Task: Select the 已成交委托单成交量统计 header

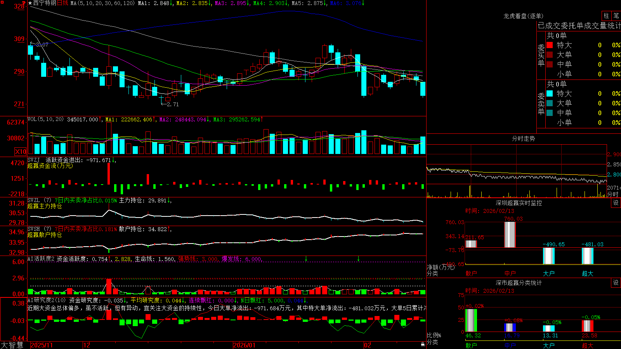Action: pyautogui.click(x=579, y=26)
